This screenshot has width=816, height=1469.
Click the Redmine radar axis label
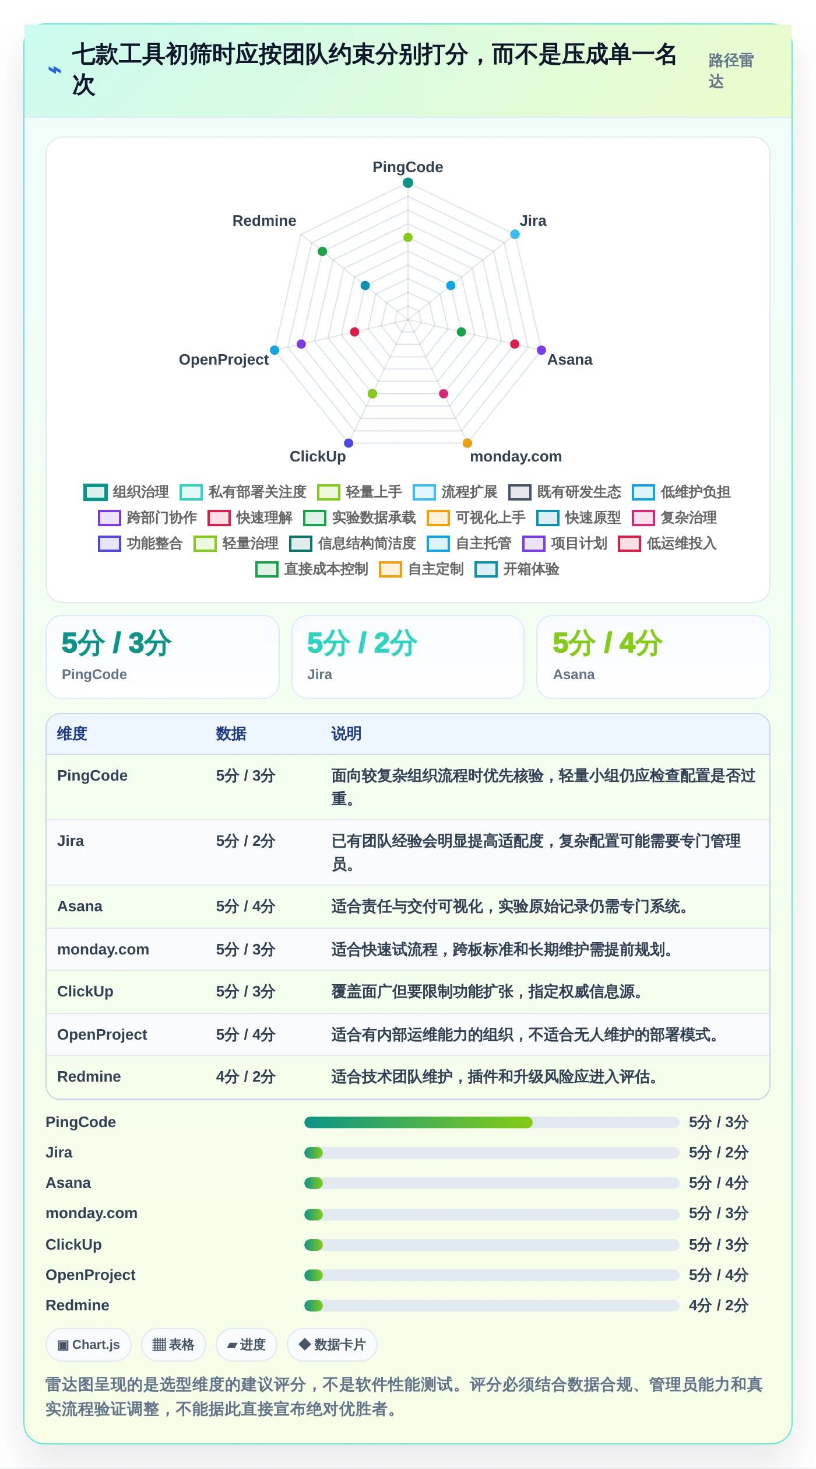(264, 221)
